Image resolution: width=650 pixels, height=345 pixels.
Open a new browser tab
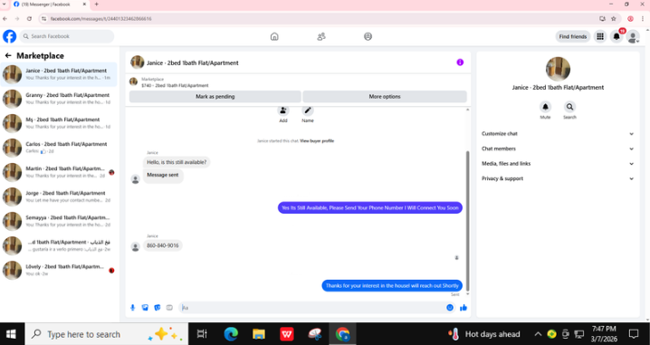tap(97, 5)
